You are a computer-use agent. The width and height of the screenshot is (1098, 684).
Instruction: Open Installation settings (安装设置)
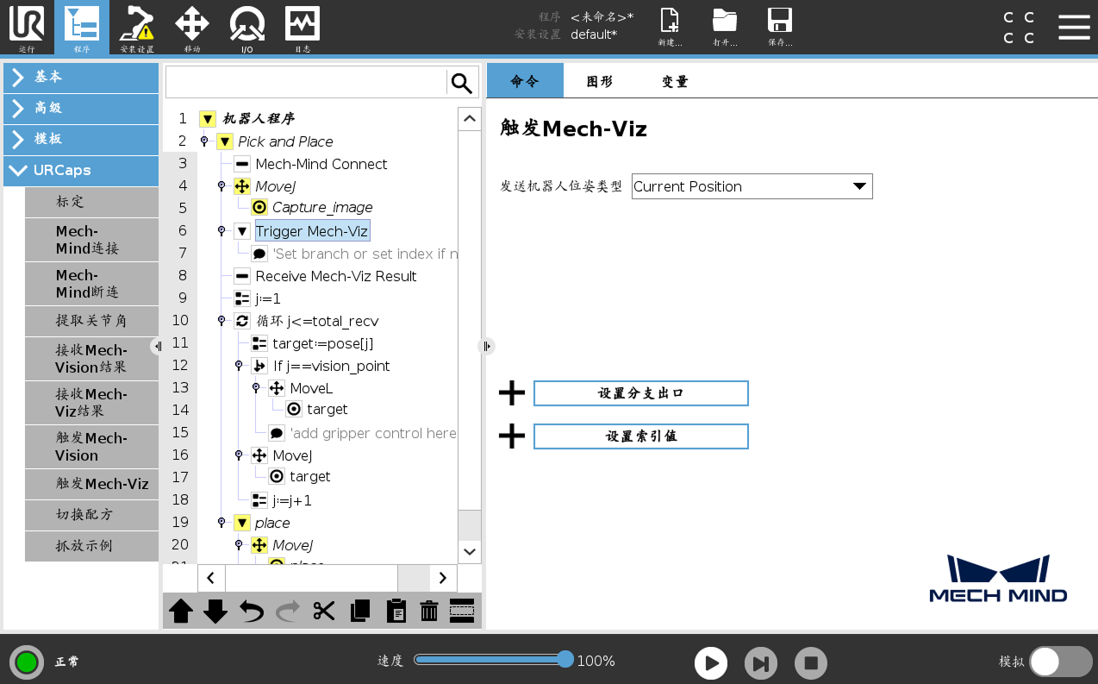[x=137, y=28]
